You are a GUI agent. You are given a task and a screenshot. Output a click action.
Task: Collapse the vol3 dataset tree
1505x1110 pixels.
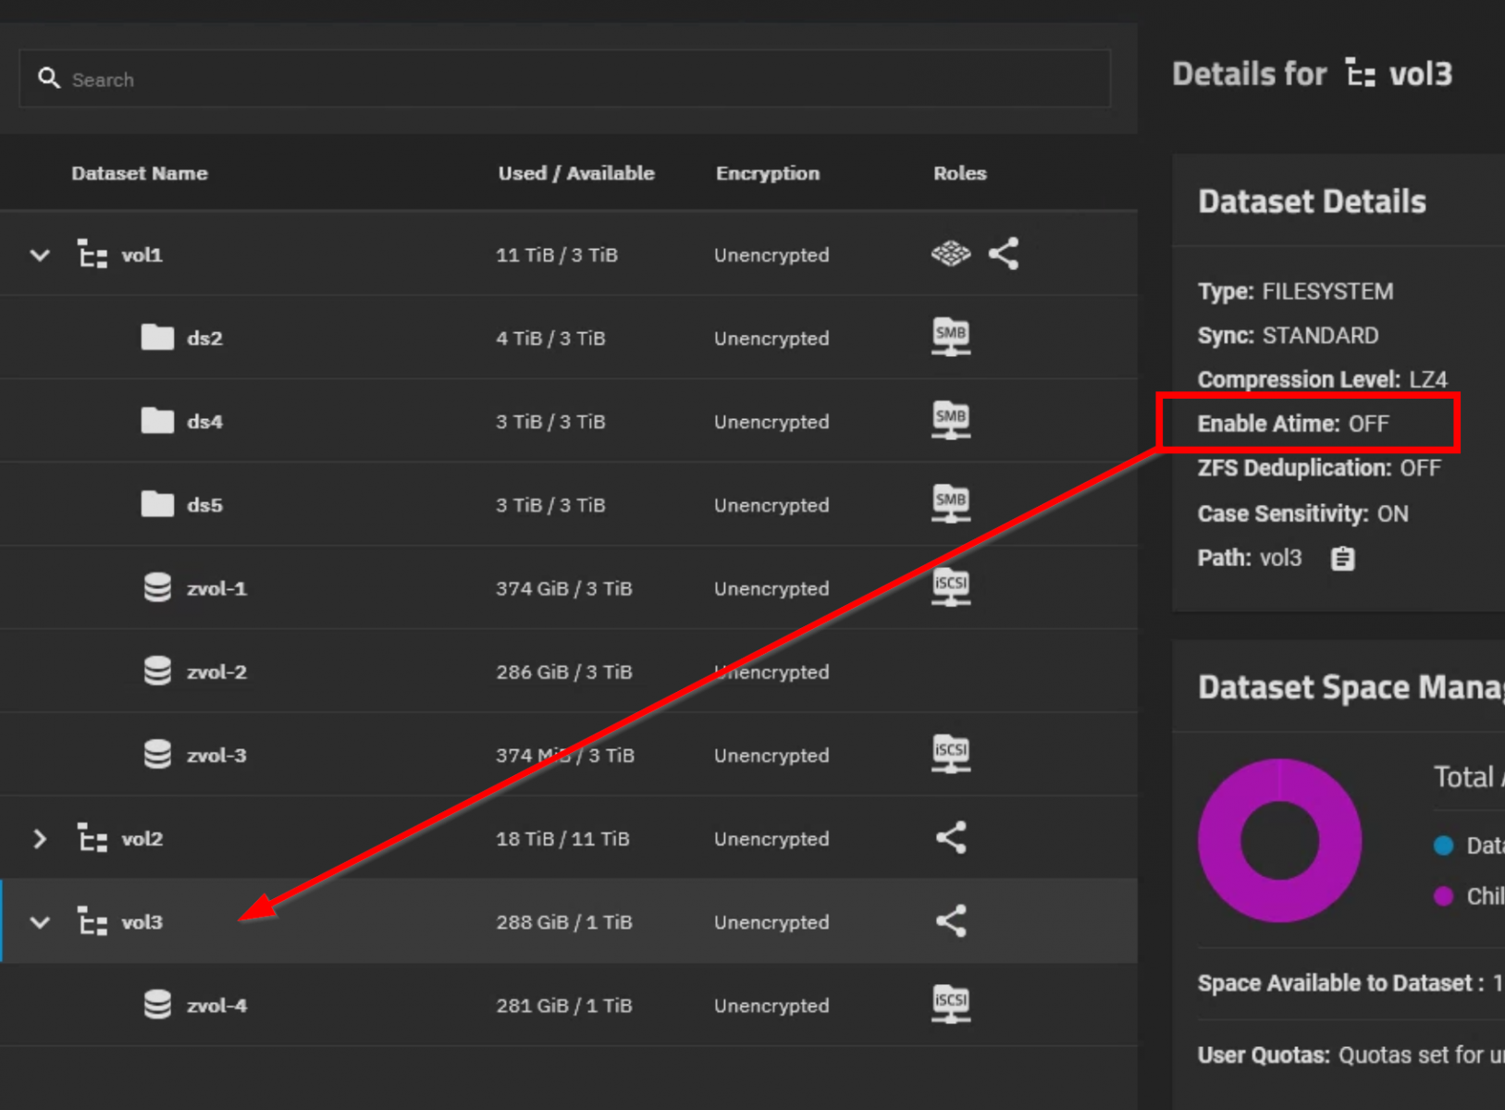coord(40,922)
